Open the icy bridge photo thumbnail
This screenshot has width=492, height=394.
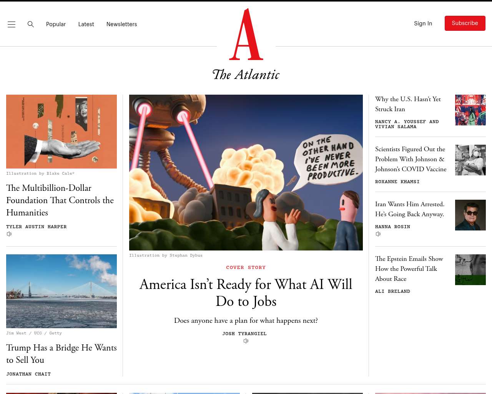tap(61, 291)
